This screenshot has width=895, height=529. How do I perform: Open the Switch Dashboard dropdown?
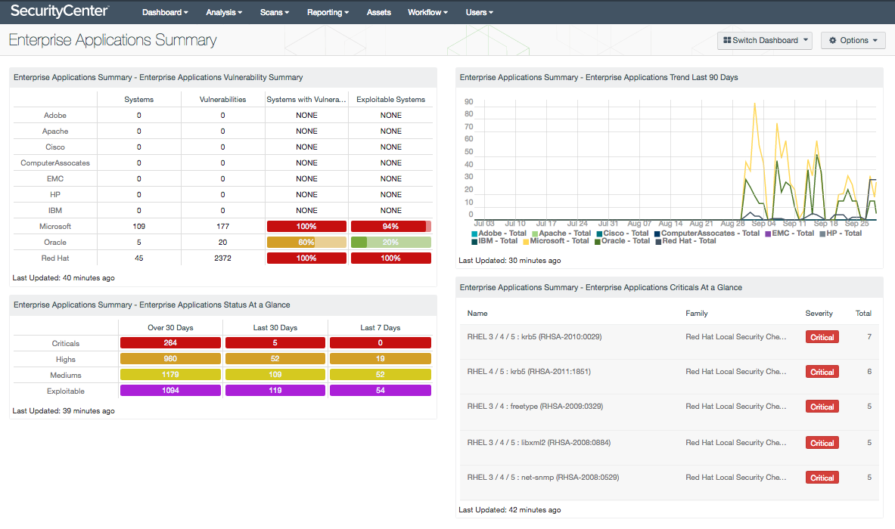(x=764, y=41)
